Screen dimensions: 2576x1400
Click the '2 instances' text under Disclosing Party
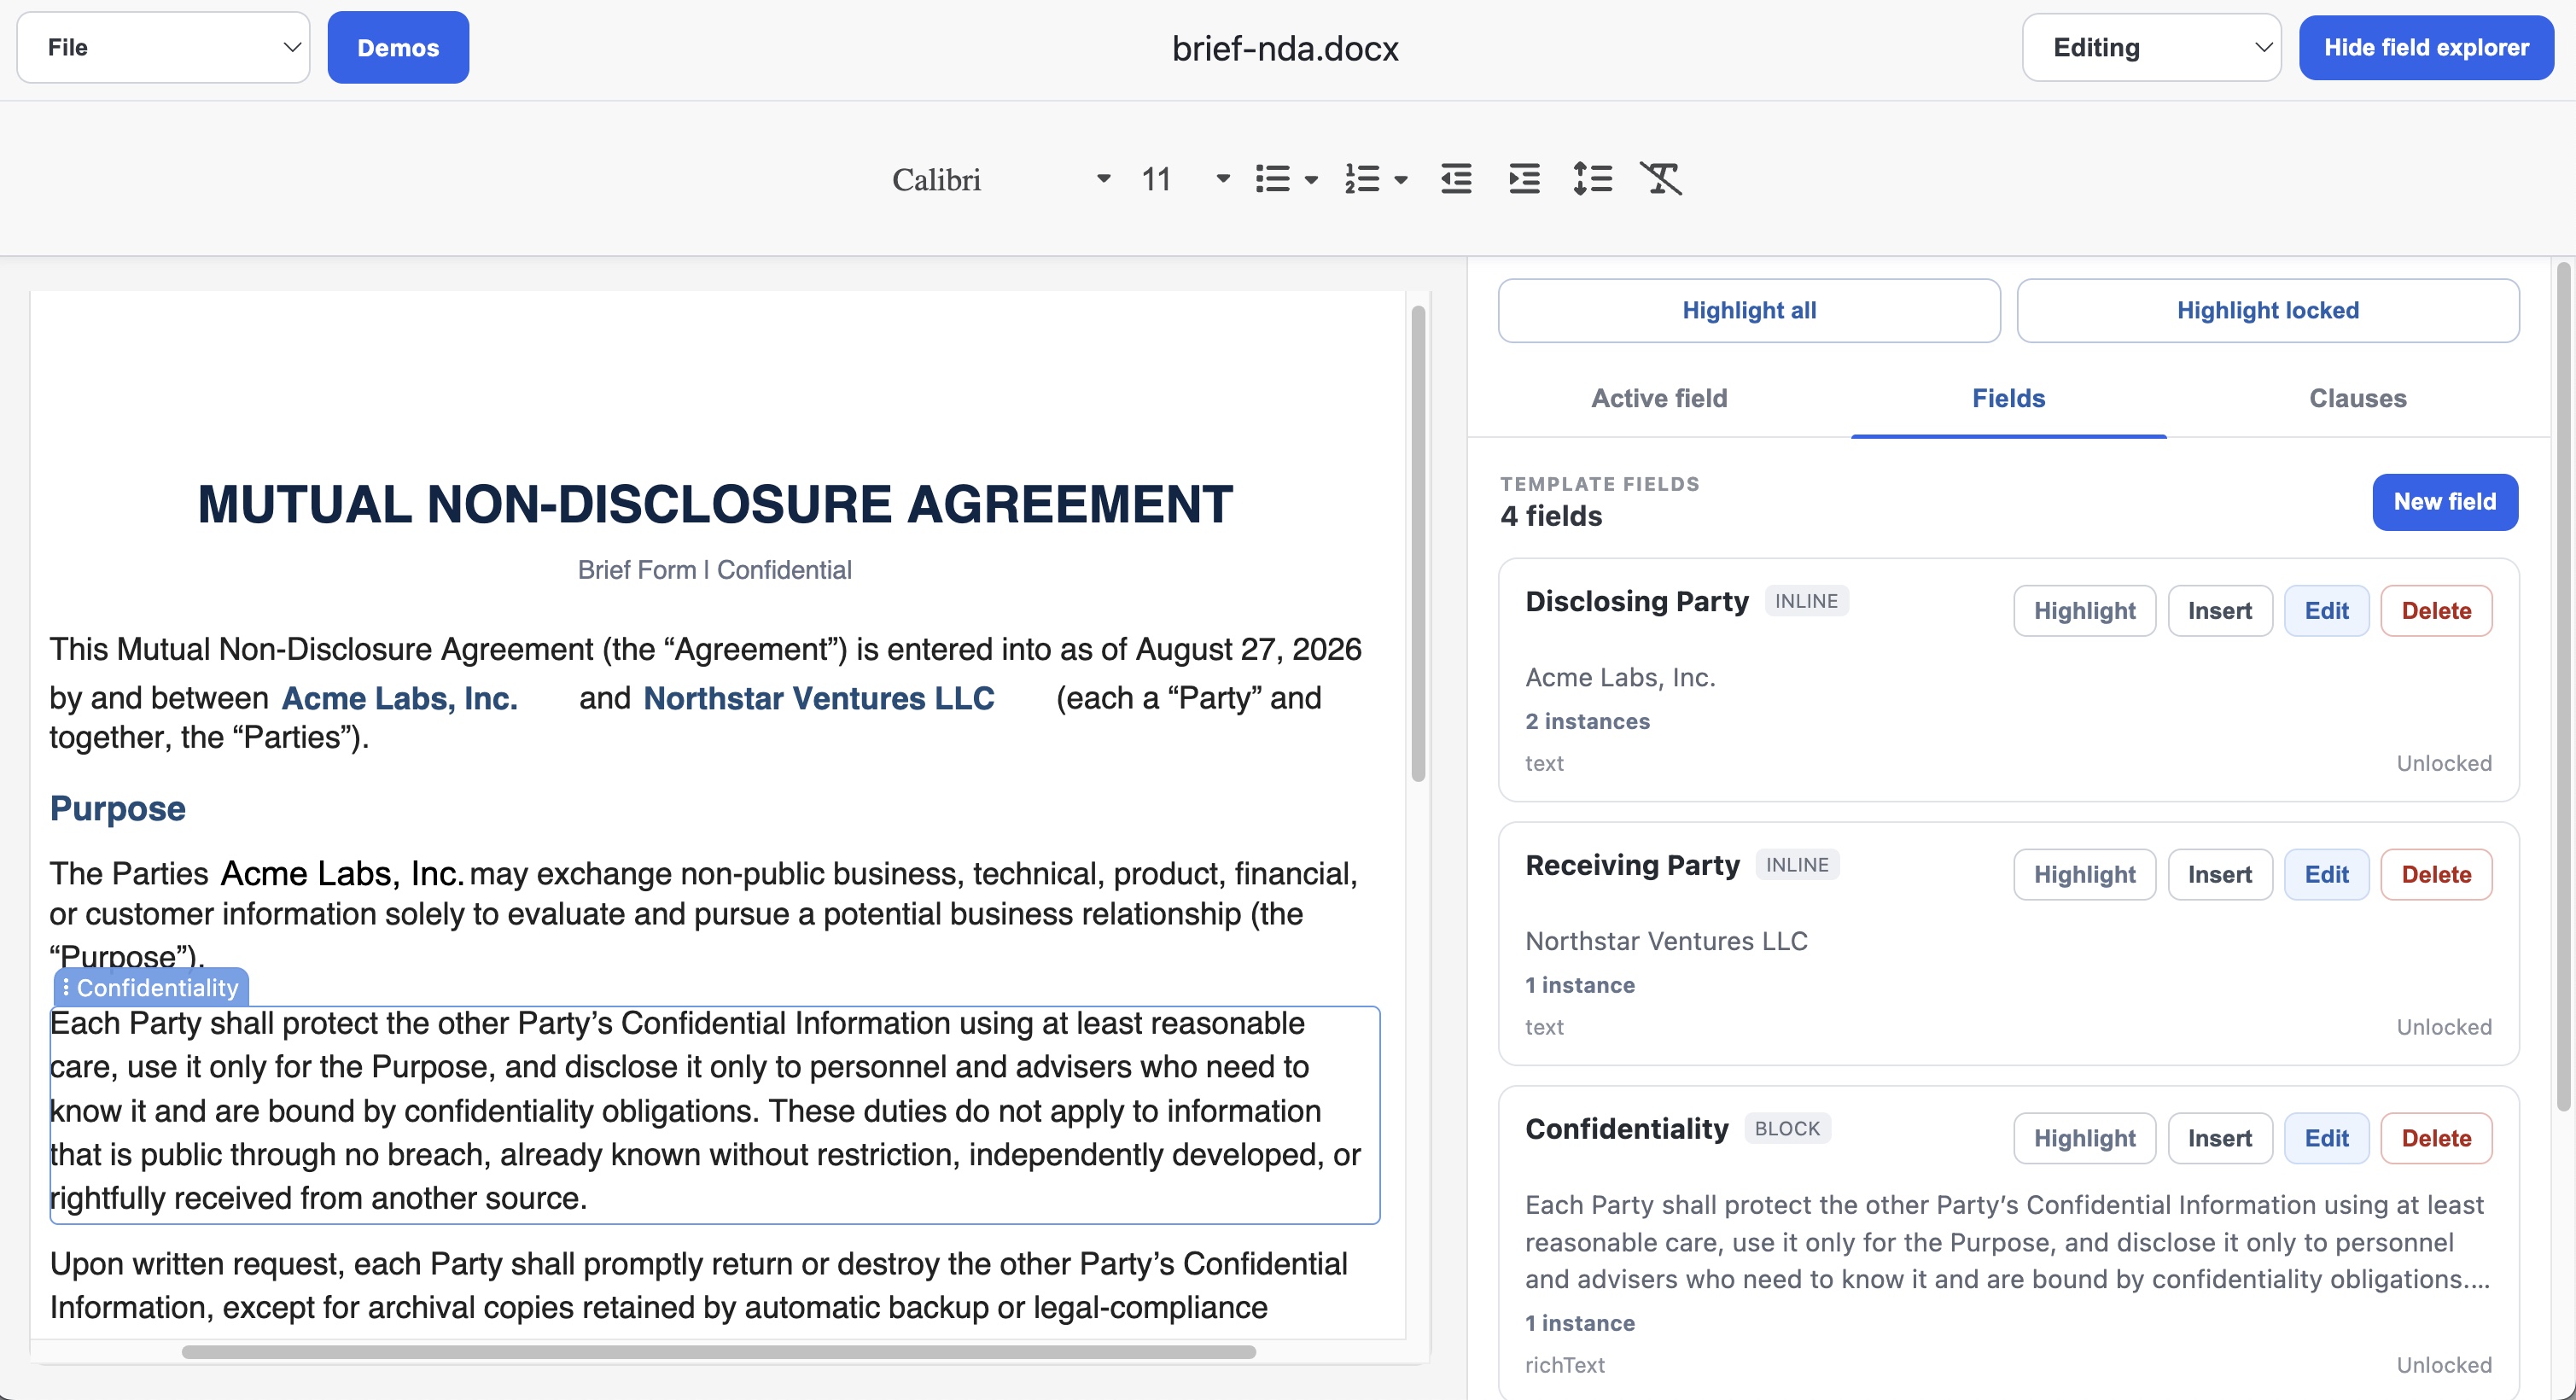pyautogui.click(x=1587, y=721)
